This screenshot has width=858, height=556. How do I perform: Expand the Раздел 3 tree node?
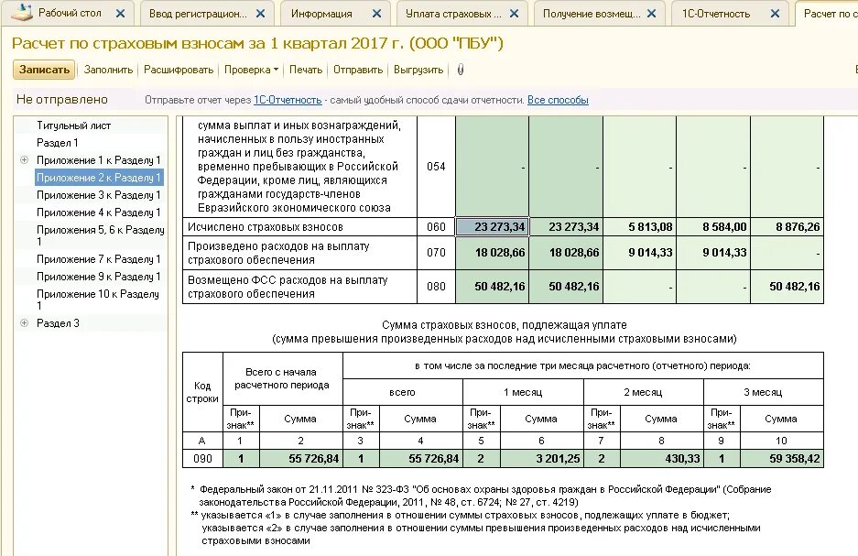pos(24,322)
